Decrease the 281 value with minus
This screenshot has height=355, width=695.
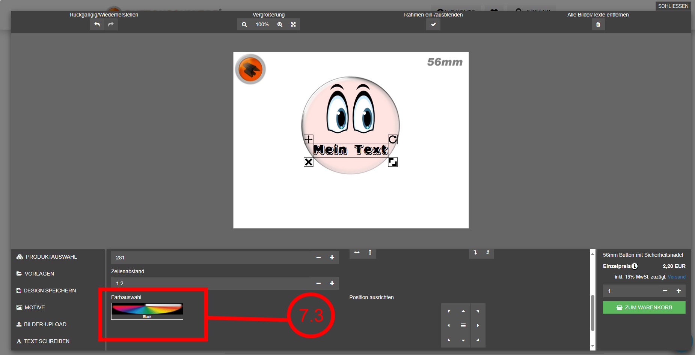[318, 258]
